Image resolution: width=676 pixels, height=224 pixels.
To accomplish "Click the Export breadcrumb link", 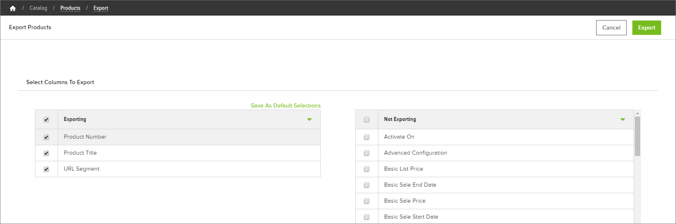I will tap(101, 8).
